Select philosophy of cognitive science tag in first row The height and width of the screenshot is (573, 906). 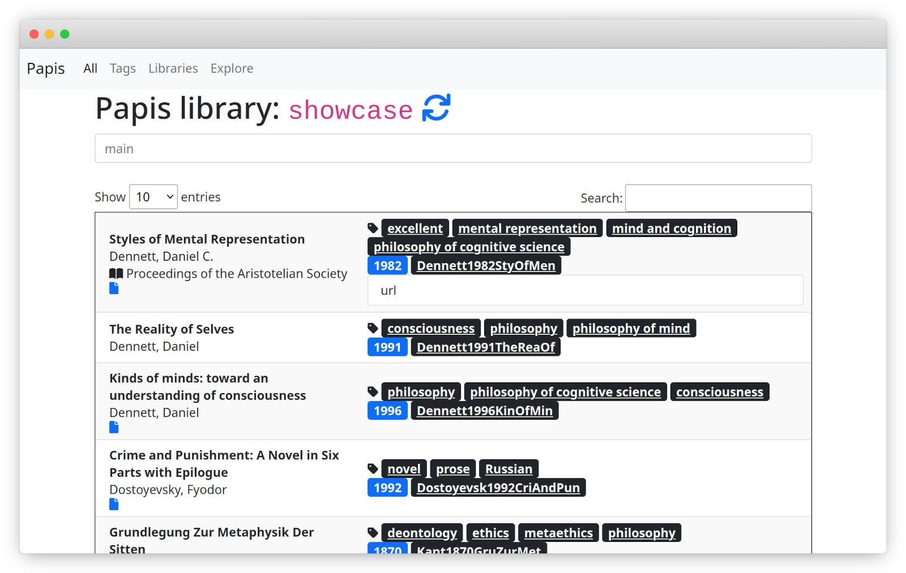(469, 247)
